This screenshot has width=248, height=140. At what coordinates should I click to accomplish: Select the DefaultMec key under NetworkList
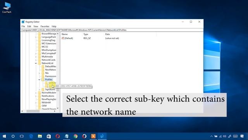point(51,66)
